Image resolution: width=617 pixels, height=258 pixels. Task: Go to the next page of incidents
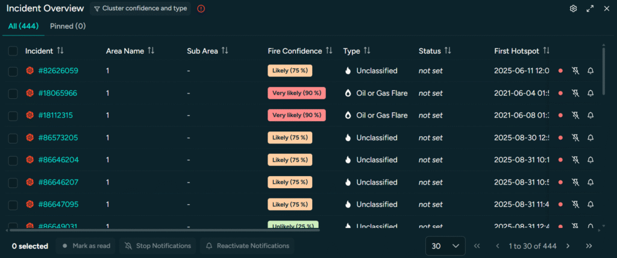point(568,246)
